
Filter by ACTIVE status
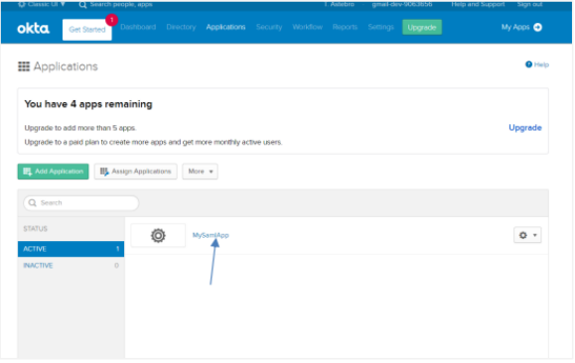71,249
